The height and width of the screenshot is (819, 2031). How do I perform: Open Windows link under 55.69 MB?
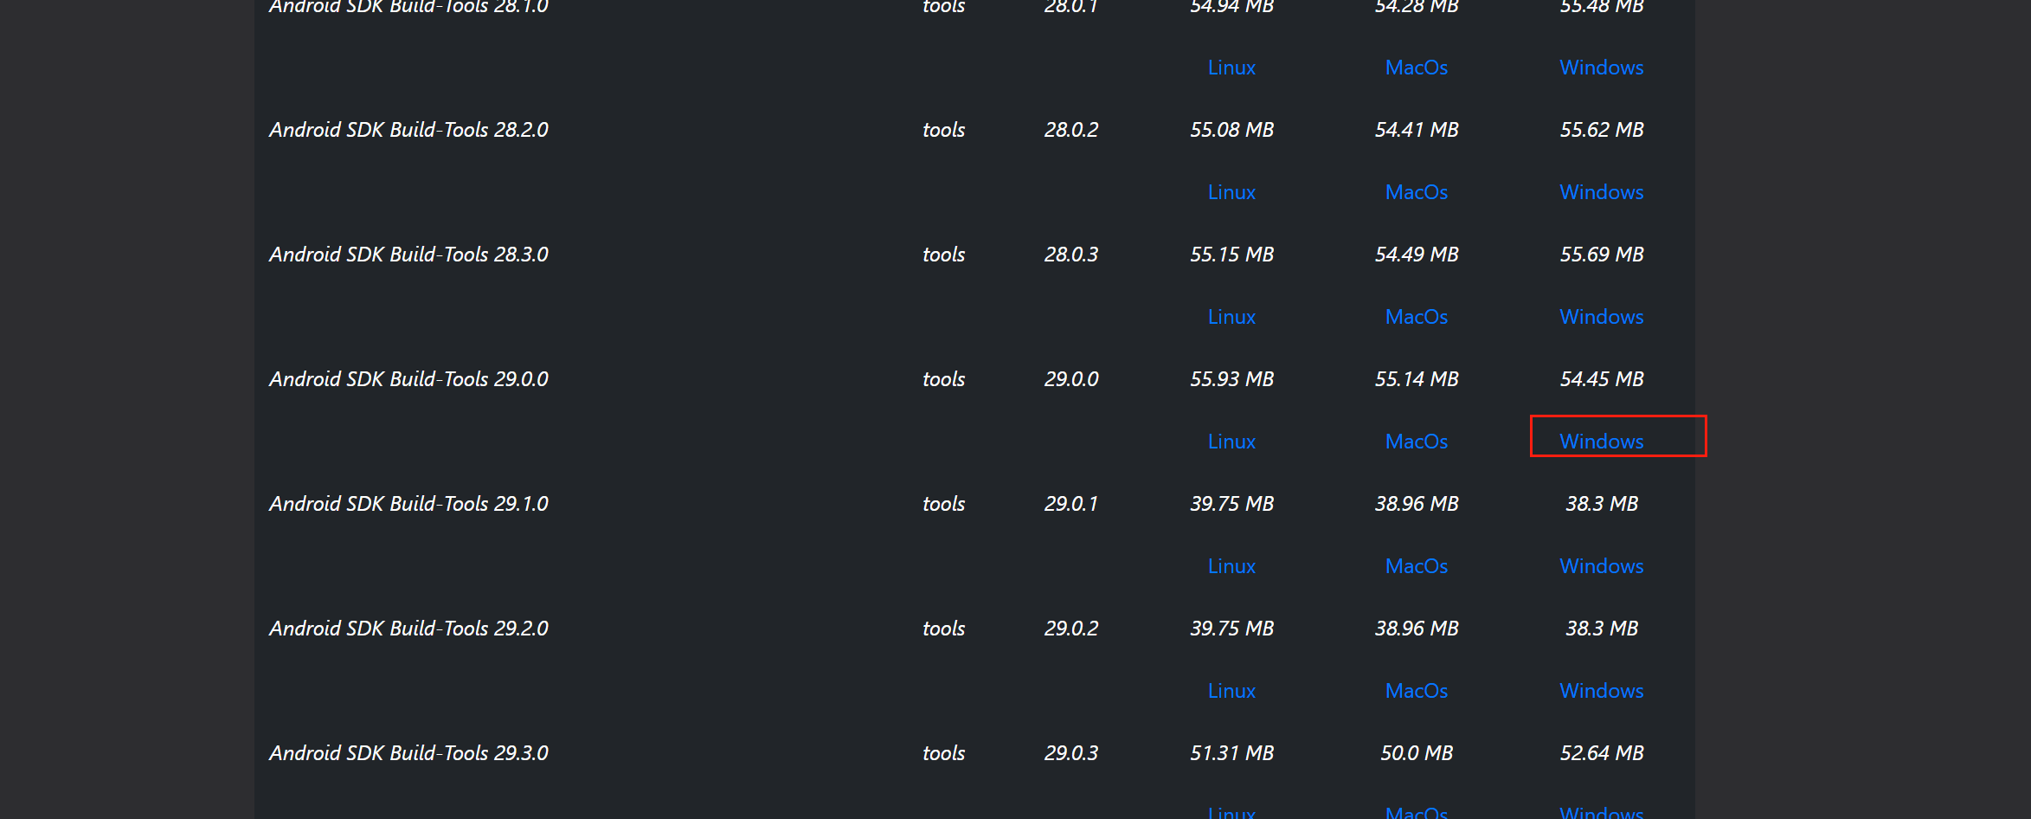pos(1601,317)
